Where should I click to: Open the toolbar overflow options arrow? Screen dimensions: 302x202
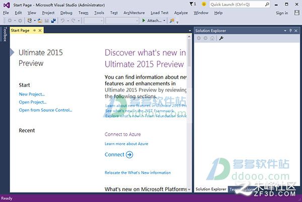[177, 22]
